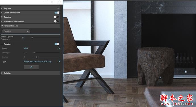Click the Strength value 0.5 field

[25, 53]
